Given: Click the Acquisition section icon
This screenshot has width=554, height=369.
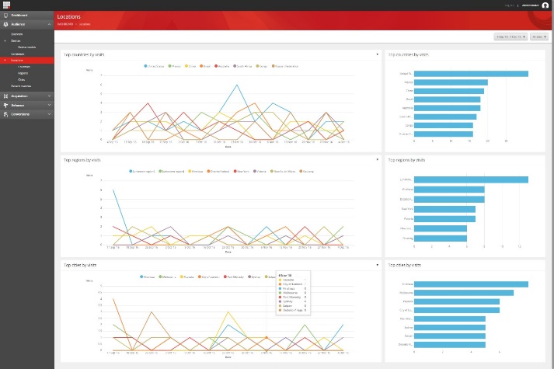Looking at the screenshot, I should pyautogui.click(x=5, y=96).
